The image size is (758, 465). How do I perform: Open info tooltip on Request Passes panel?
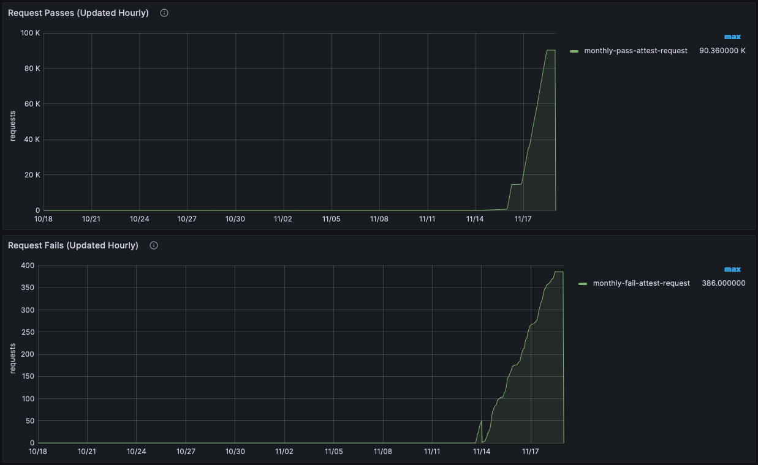point(164,12)
